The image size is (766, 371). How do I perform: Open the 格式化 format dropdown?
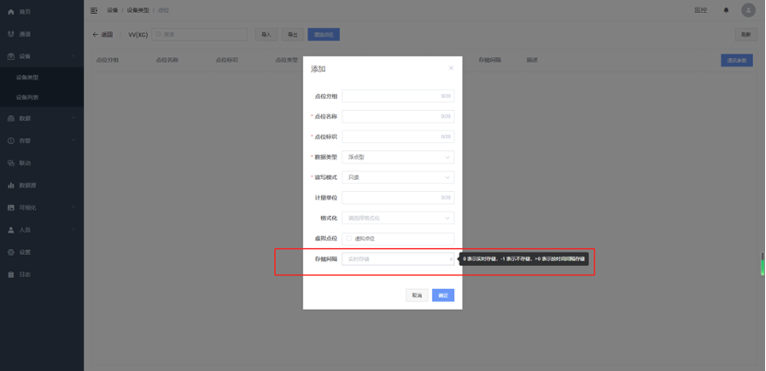[398, 218]
